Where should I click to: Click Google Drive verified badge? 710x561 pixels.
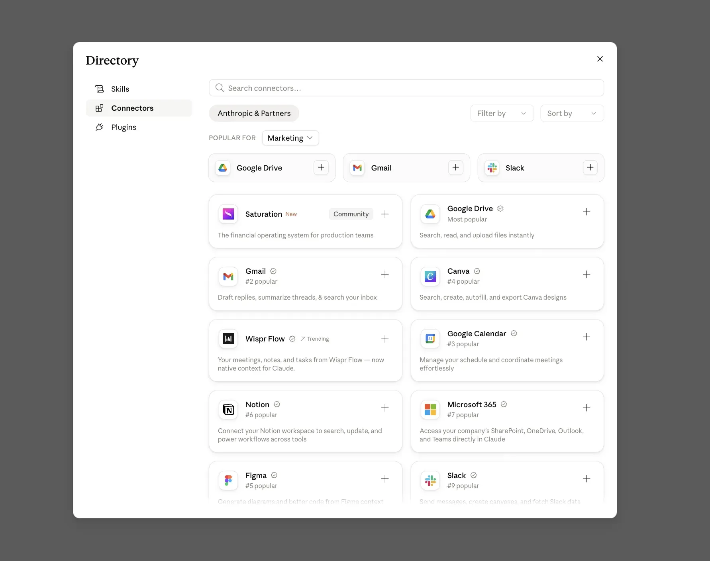[x=500, y=208]
